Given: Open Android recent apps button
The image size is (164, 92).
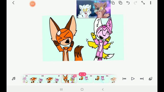Looking at the screenshot, I should tap(61, 89).
